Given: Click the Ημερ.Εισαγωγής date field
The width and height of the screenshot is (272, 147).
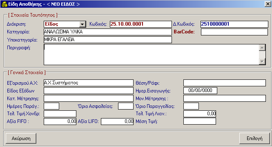Looking at the screenshot, I should point(200,90).
